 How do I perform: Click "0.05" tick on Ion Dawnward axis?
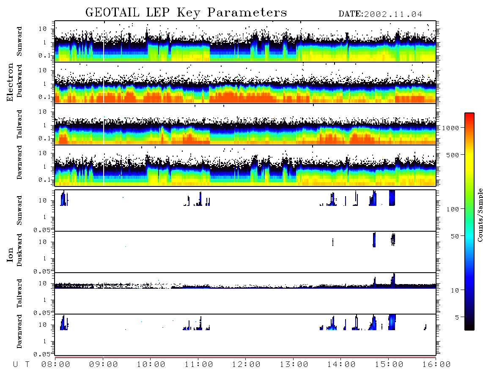[x=41, y=354]
